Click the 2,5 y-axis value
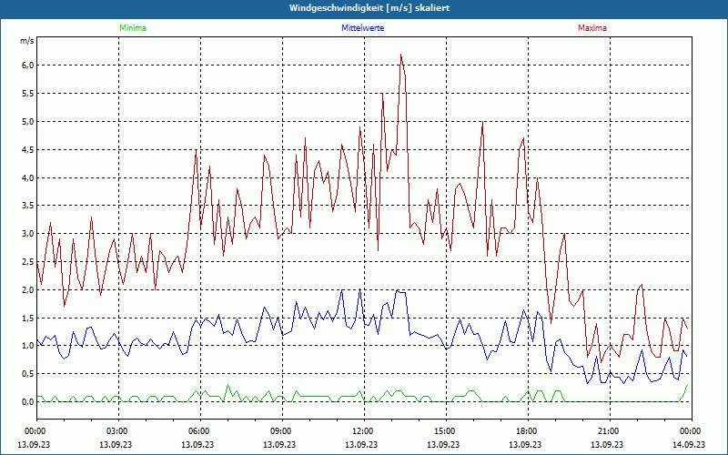The width and height of the screenshot is (728, 455). [x=28, y=262]
